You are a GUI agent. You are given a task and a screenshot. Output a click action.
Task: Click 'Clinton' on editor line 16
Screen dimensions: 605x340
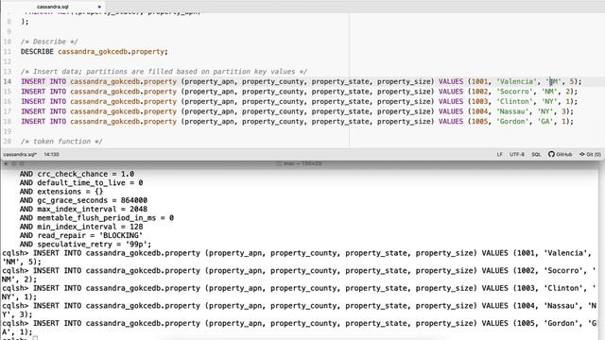[514, 102]
